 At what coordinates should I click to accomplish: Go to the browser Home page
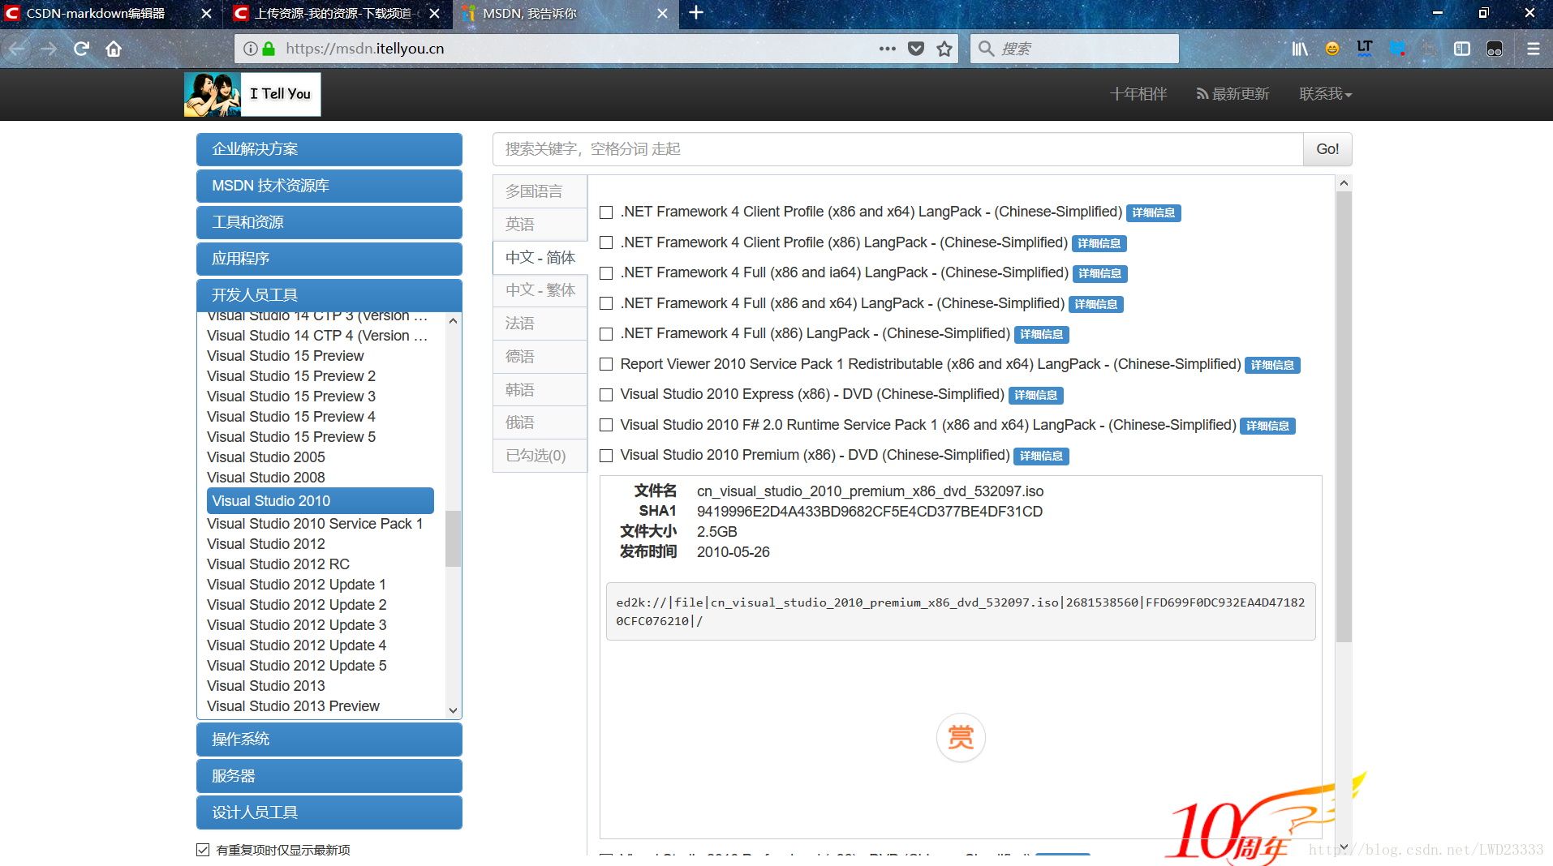click(114, 49)
